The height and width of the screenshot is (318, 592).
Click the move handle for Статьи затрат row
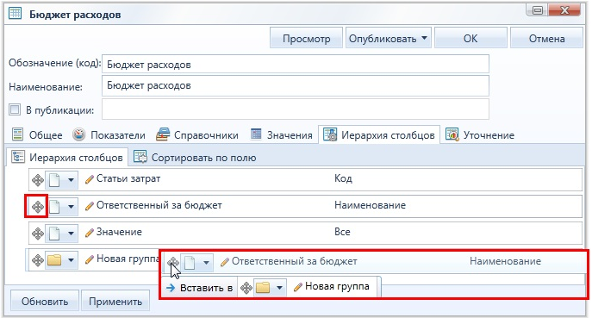coord(38,180)
